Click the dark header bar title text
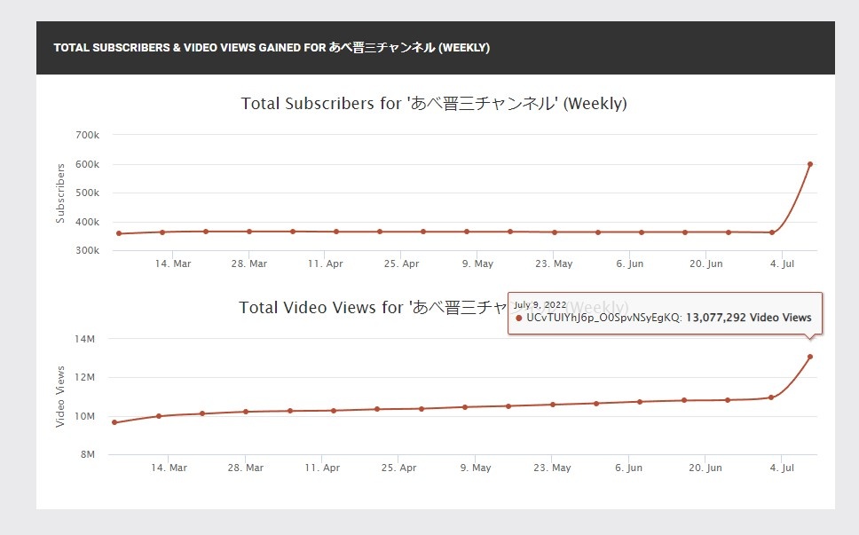859x535 pixels. tap(272, 47)
